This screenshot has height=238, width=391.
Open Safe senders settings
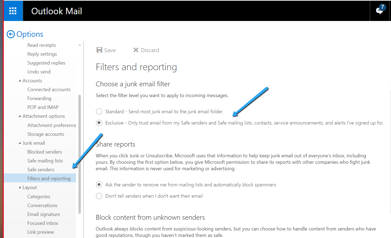(41, 170)
